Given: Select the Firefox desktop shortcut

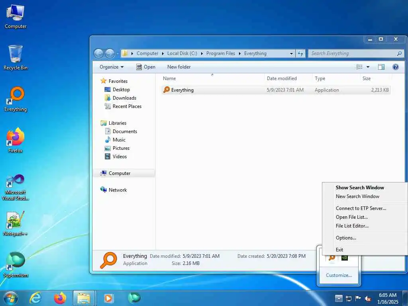Looking at the screenshot, I should point(16,141).
